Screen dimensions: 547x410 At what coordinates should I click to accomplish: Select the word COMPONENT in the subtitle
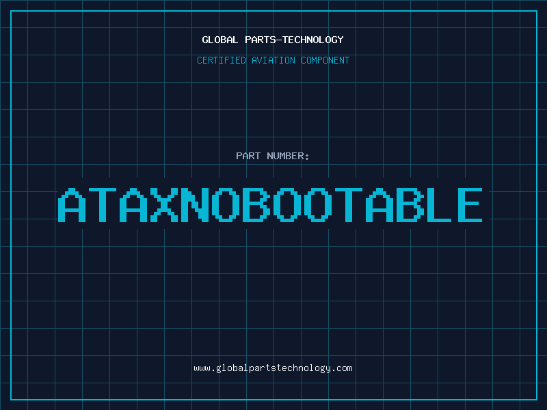click(x=325, y=60)
